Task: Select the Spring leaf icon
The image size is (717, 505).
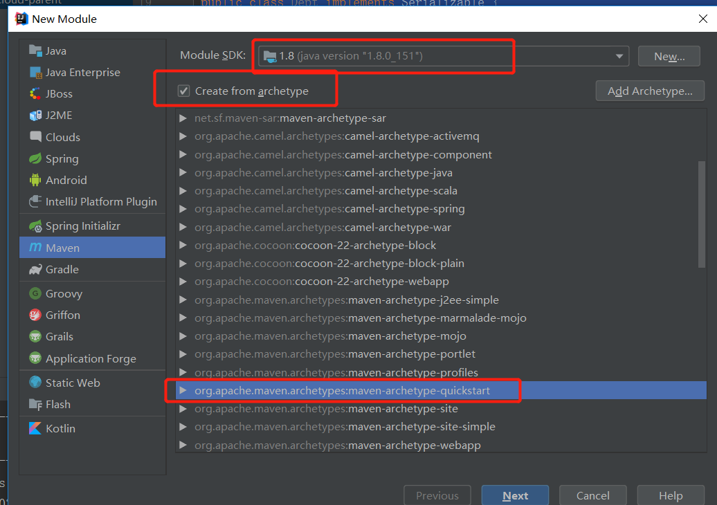Action: 35,158
